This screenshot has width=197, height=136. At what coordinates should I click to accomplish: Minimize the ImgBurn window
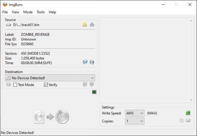tap(163, 5)
